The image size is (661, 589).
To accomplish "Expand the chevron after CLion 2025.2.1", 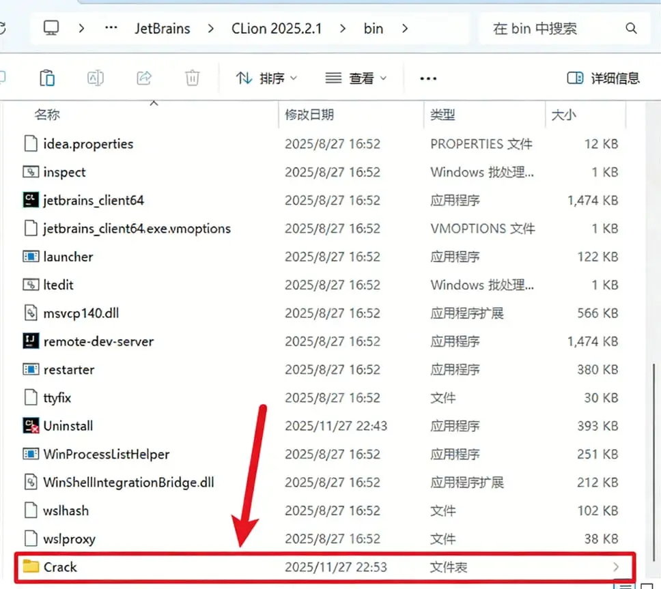I will [343, 29].
